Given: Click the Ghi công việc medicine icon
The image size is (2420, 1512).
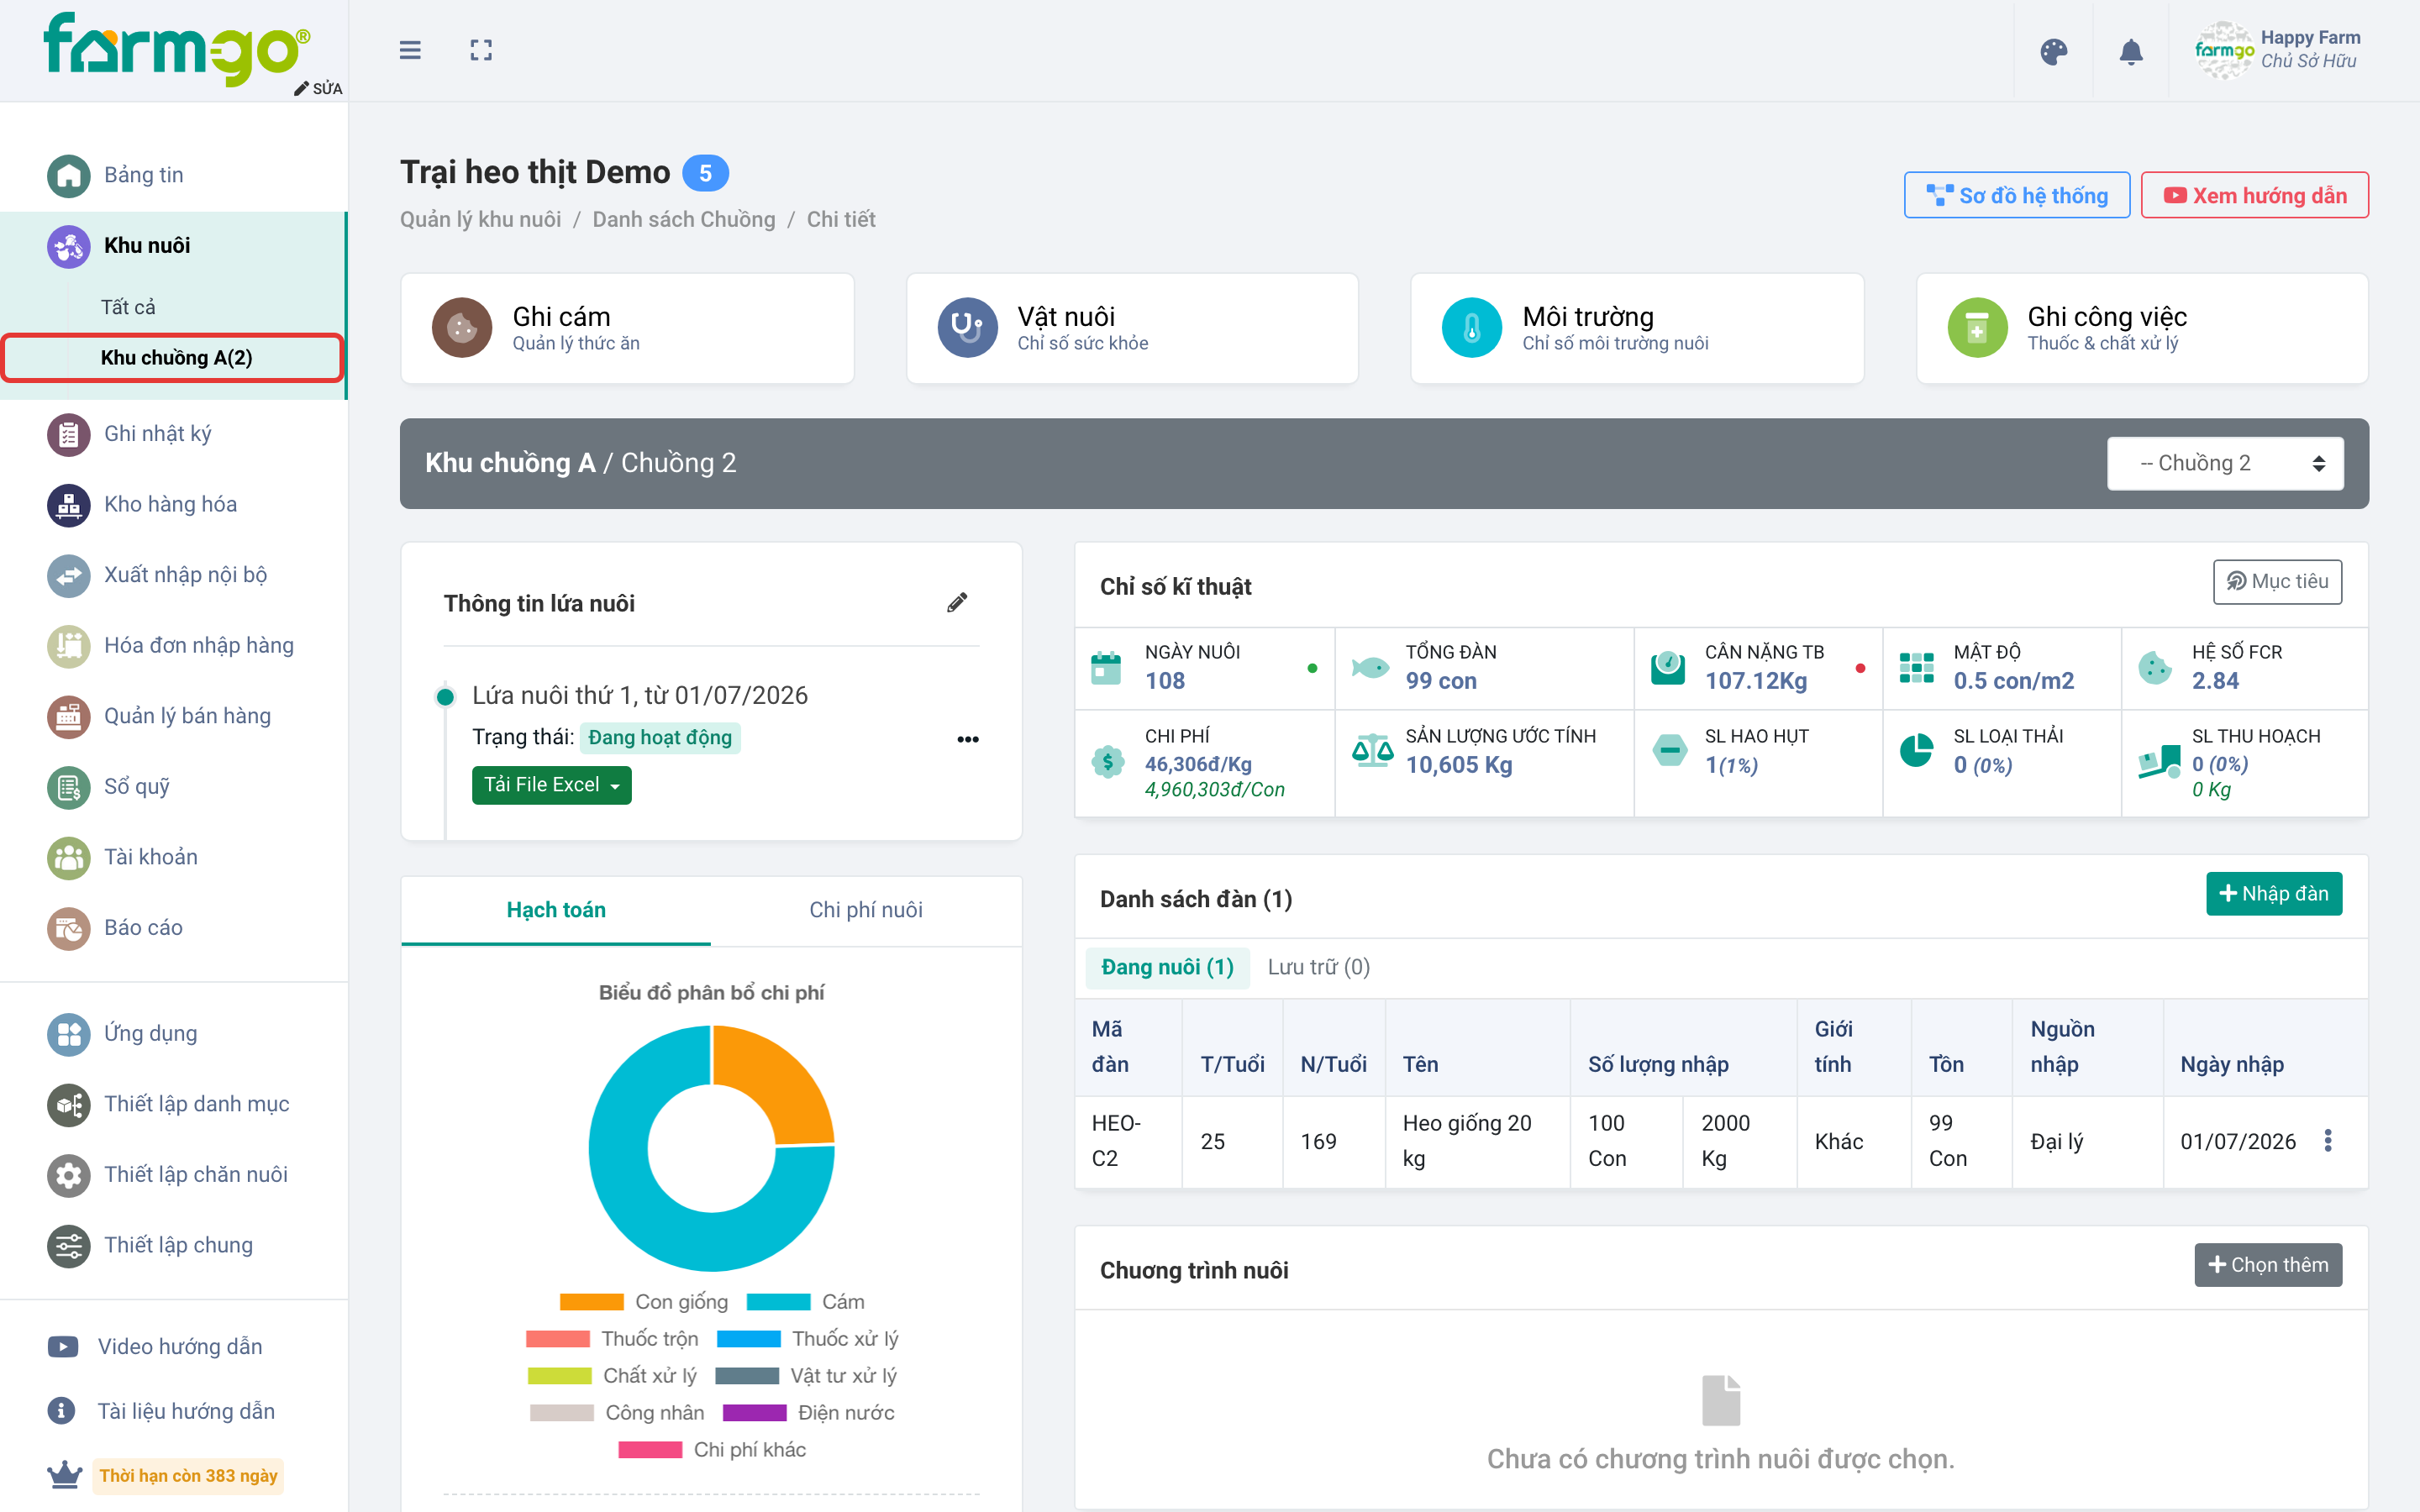Looking at the screenshot, I should click(x=1977, y=327).
